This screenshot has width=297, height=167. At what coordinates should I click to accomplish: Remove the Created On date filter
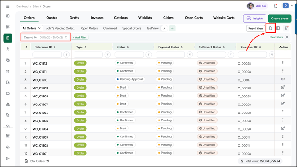click(x=66, y=37)
